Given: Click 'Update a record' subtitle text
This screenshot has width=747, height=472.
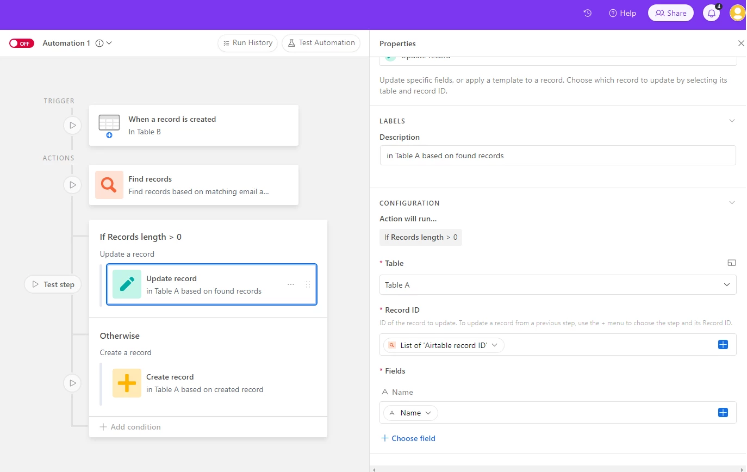Looking at the screenshot, I should [127, 254].
